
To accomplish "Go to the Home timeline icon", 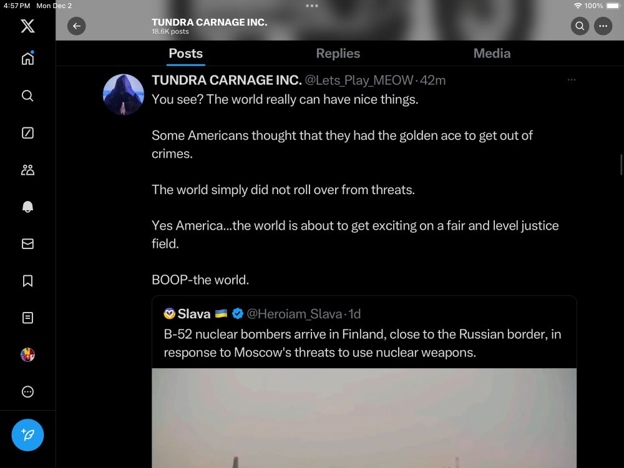I will [27, 58].
